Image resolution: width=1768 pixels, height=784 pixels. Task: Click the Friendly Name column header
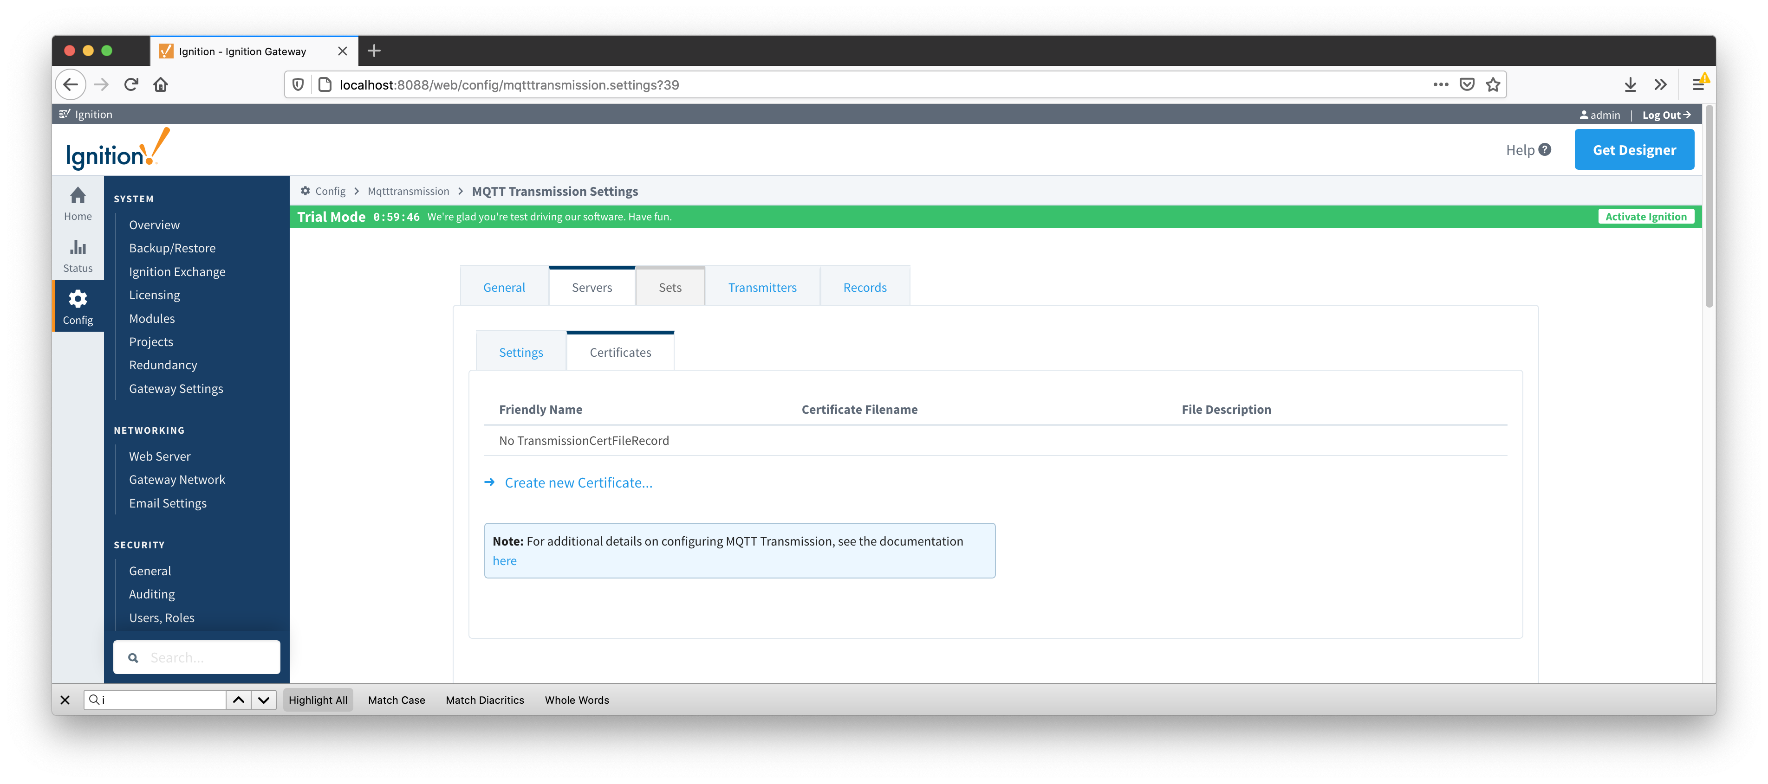540,409
